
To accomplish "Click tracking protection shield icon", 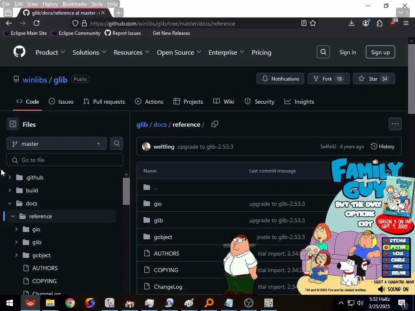I will [75, 23].
